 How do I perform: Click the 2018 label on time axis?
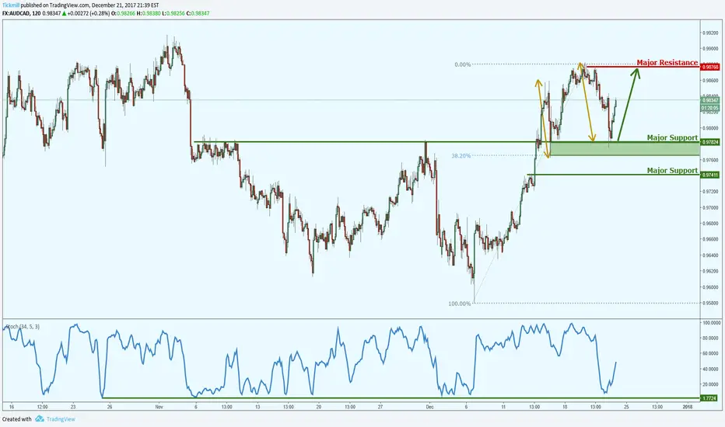click(688, 407)
